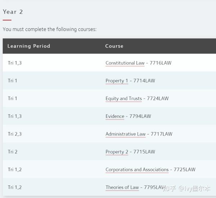Click course code 7794LAW
Viewport: 216px width, 198px height.
[140, 116]
